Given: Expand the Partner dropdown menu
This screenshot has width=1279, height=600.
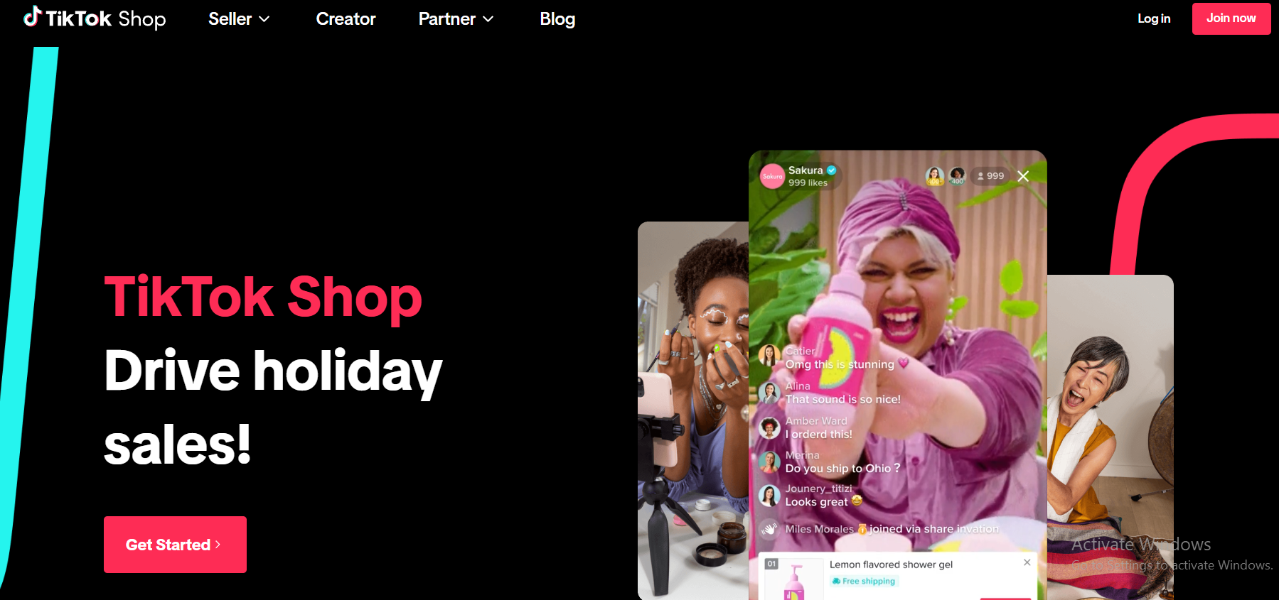Looking at the screenshot, I should (456, 19).
